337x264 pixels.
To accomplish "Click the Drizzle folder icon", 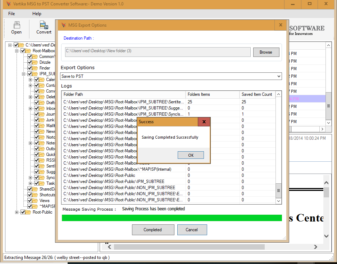I will point(35,62).
